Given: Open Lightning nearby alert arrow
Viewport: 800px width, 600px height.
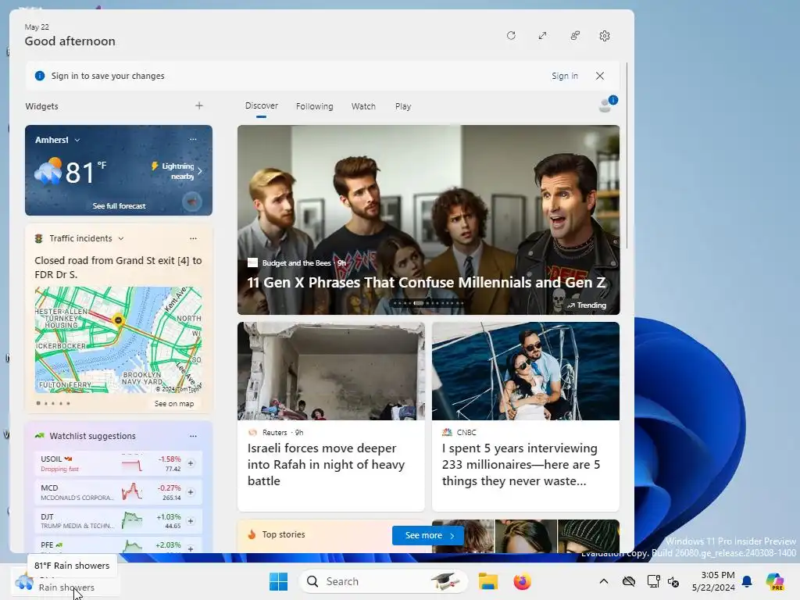Looking at the screenshot, I should 200,171.
